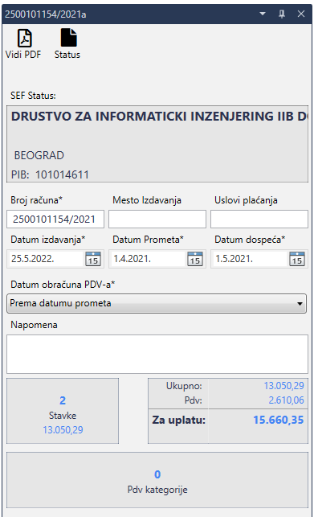Image resolution: width=314 pixels, height=517 pixels.
Task: Focus the Mesto Izdavanja field
Action: tap(157, 220)
